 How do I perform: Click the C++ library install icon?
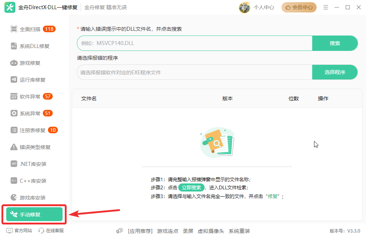[x=14, y=181]
